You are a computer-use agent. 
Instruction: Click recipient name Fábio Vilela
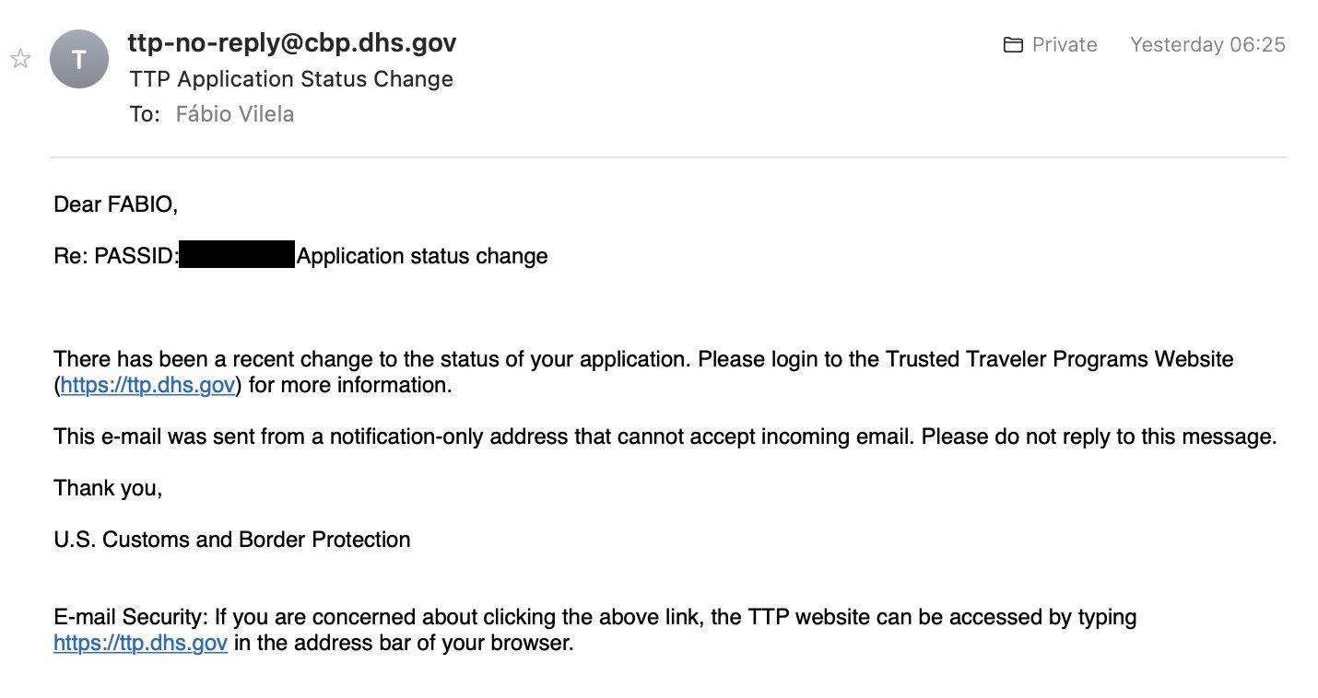pos(235,115)
